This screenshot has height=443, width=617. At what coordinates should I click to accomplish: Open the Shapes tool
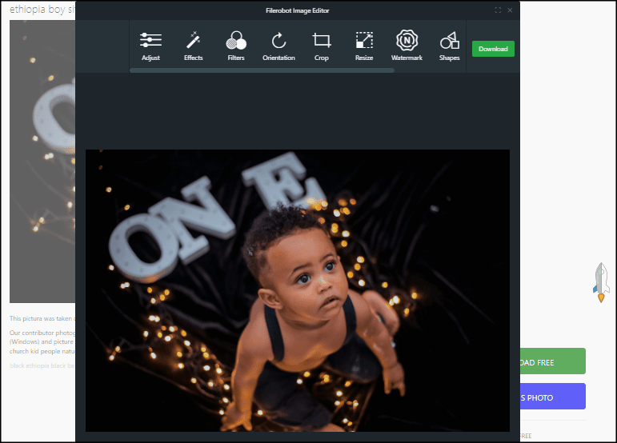(449, 46)
